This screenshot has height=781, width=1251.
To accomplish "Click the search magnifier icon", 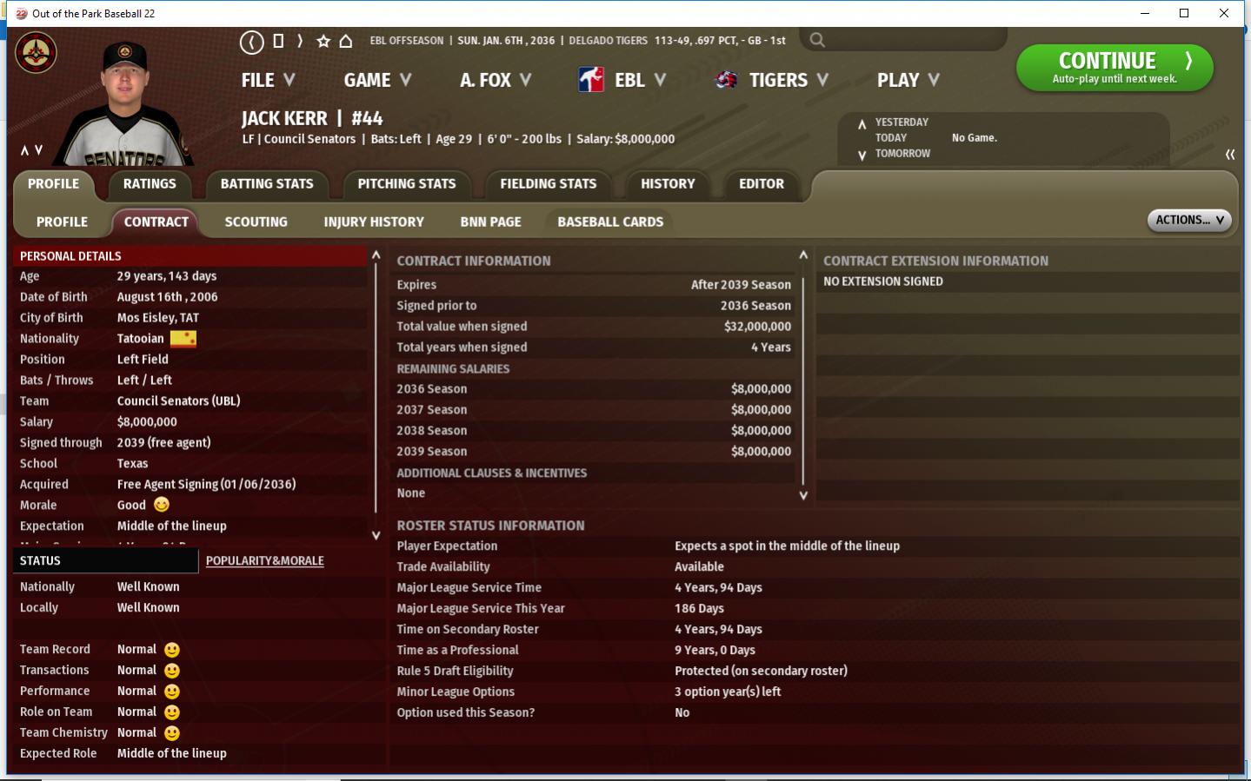I will click(817, 40).
